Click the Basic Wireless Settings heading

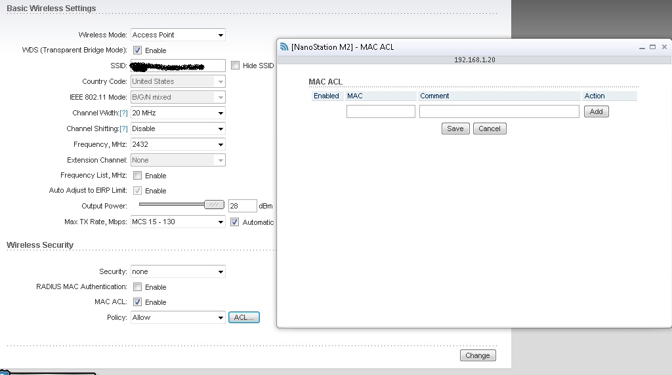(51, 8)
